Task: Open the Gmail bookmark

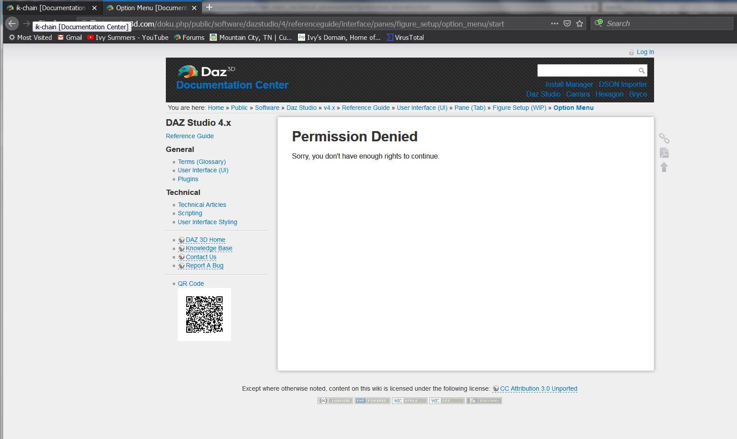Action: tap(70, 38)
